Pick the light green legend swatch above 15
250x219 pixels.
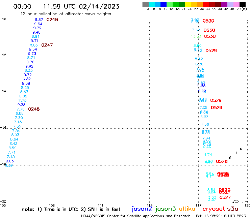(x=170, y=4)
